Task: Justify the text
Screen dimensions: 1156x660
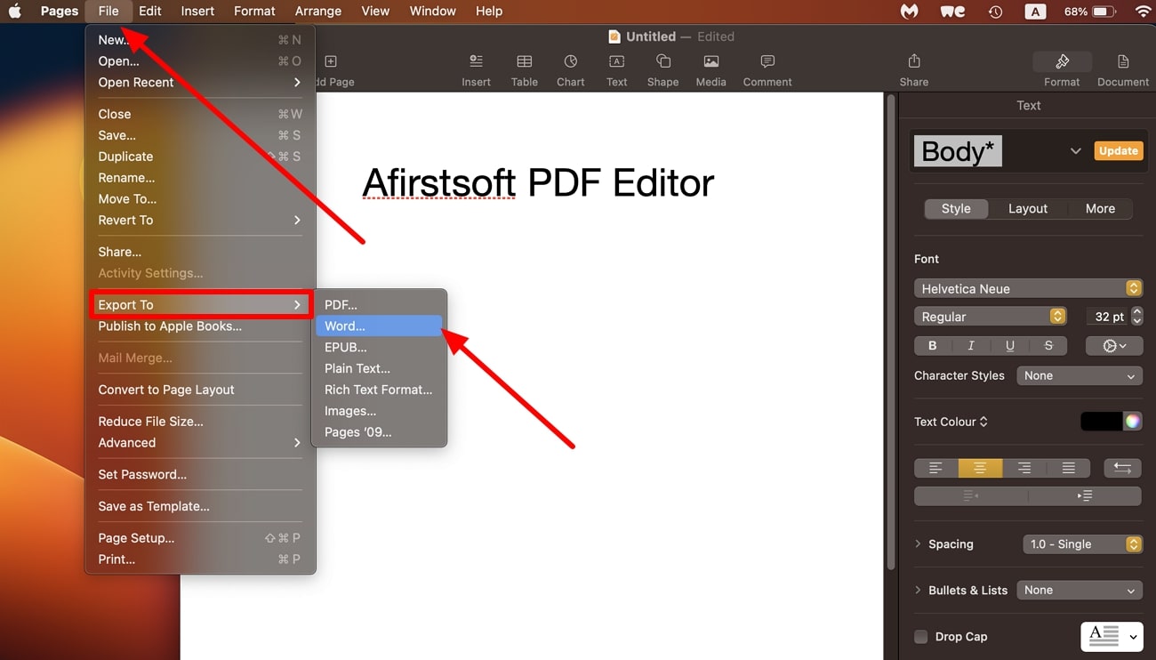Action: [x=1069, y=468]
